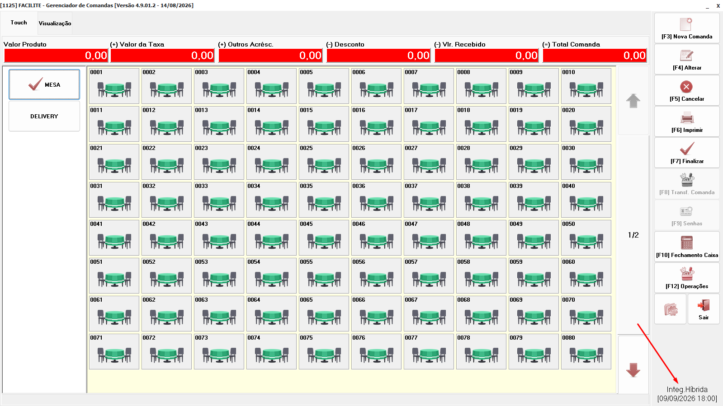Click the F9 Senhas button

(687, 215)
